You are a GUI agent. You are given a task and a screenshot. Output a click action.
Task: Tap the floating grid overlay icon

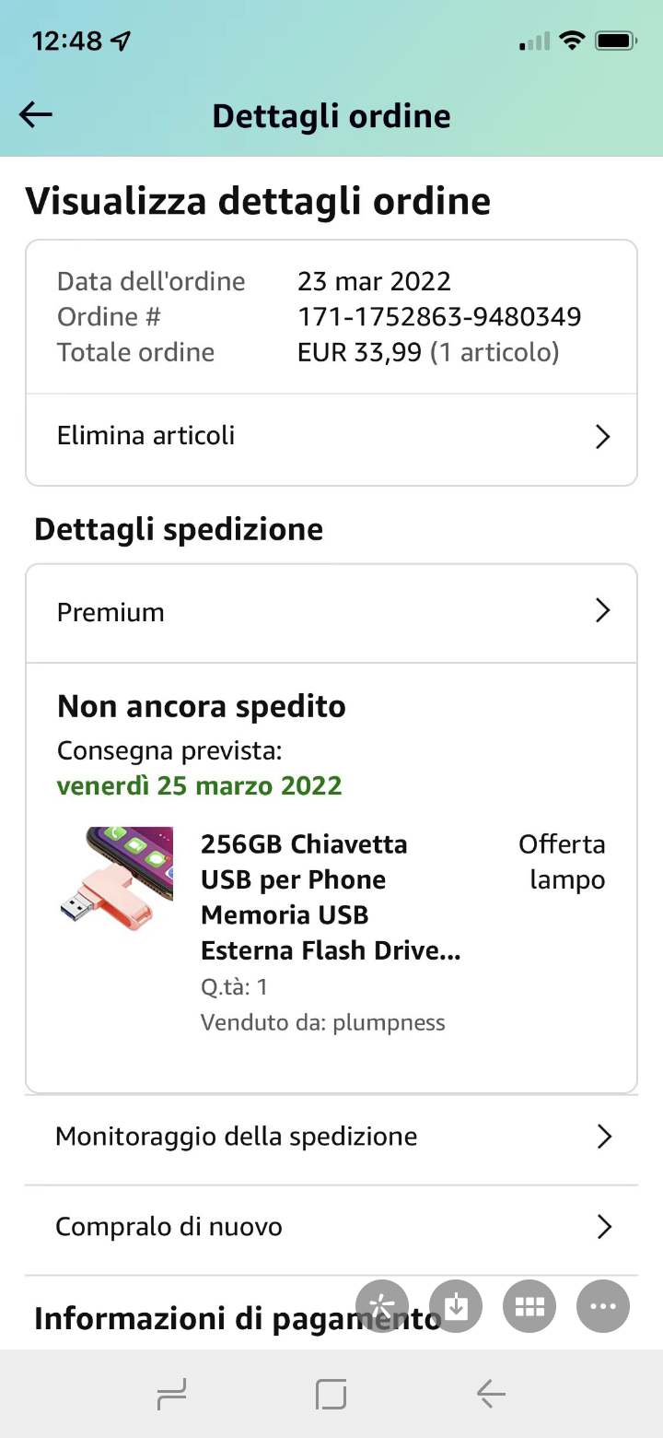pos(529,1306)
